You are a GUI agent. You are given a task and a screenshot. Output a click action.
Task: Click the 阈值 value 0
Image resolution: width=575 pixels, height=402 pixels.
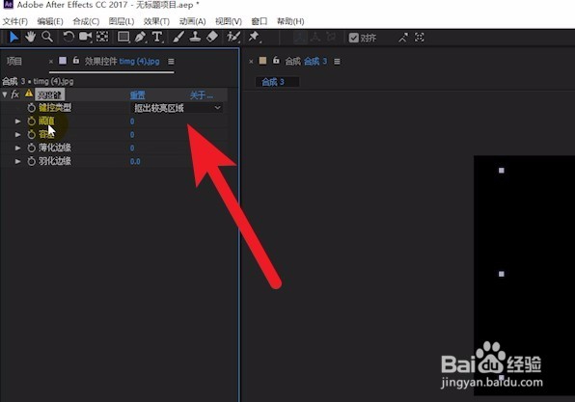pos(132,121)
